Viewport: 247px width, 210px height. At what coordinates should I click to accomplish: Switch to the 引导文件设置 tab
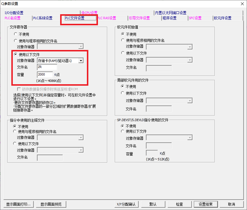click(x=139, y=18)
